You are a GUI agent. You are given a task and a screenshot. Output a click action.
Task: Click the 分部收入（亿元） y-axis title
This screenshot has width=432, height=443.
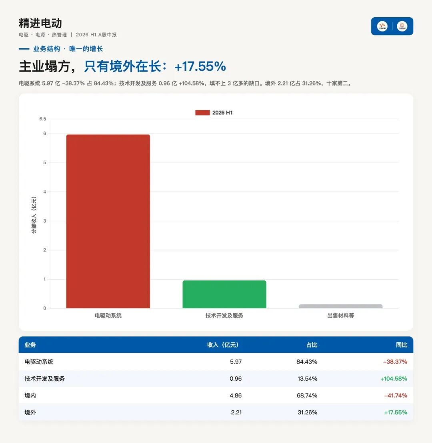click(x=34, y=215)
